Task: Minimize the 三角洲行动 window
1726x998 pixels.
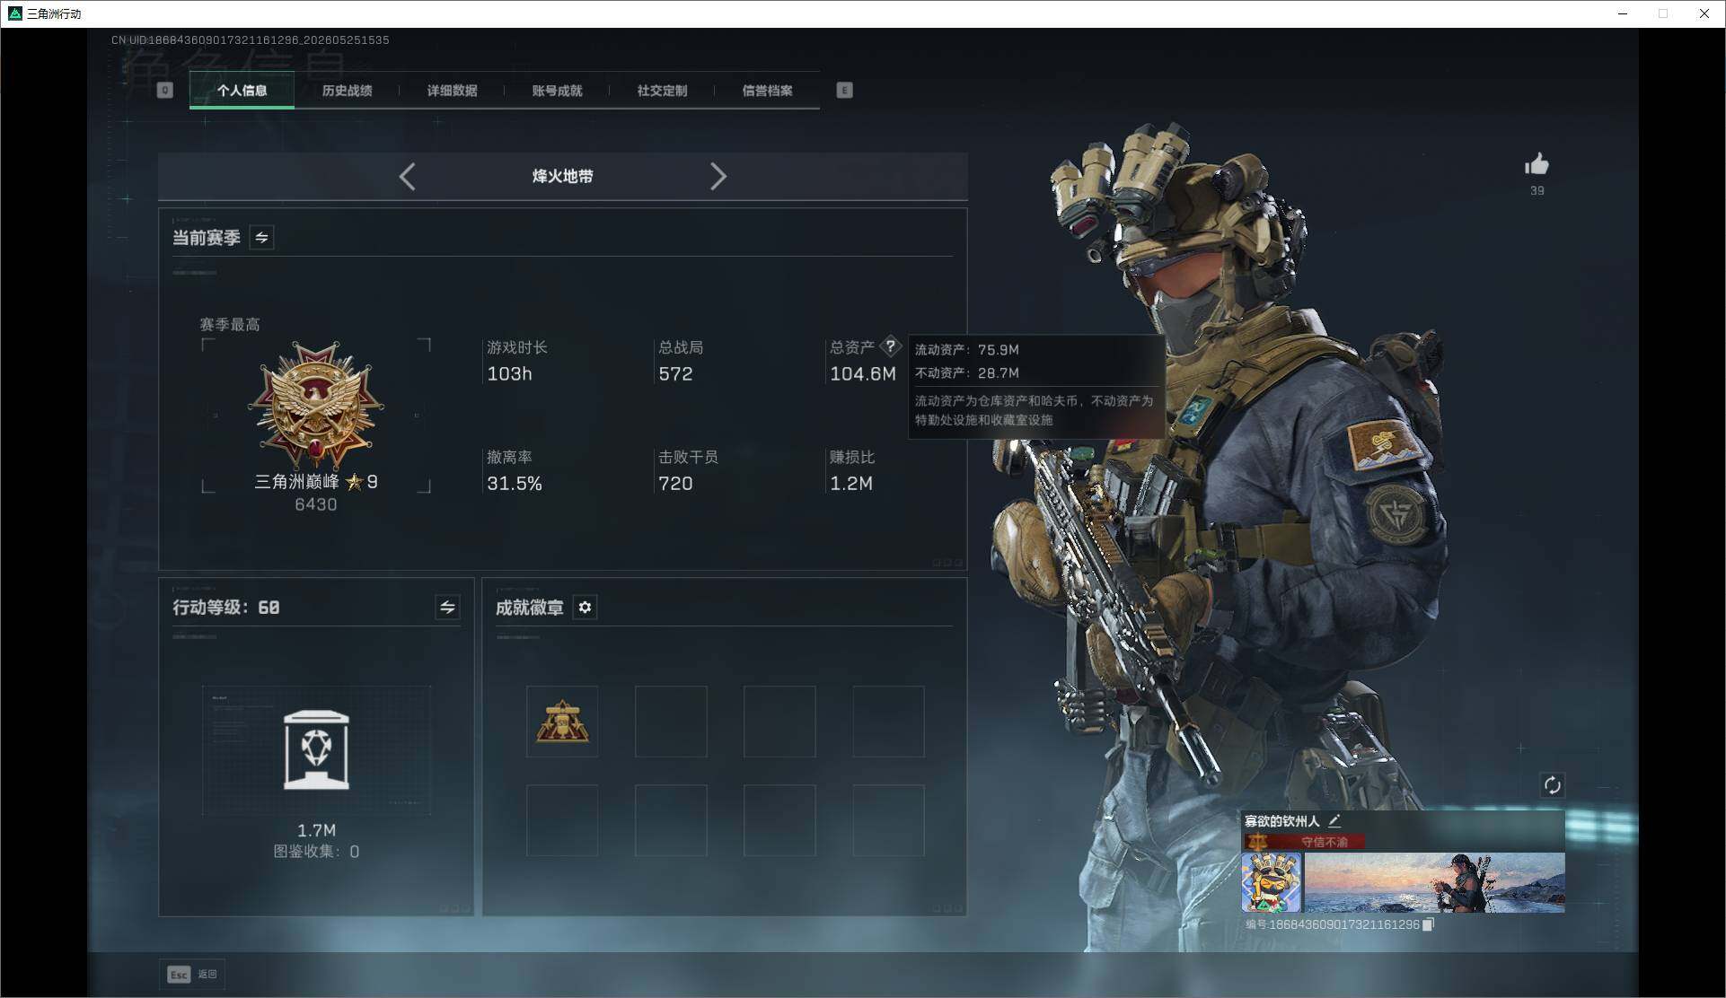Action: (x=1623, y=13)
